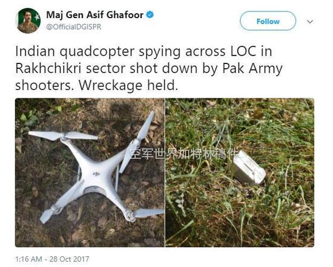Click the 1:16 AM time in the timestamp

click(x=28, y=259)
